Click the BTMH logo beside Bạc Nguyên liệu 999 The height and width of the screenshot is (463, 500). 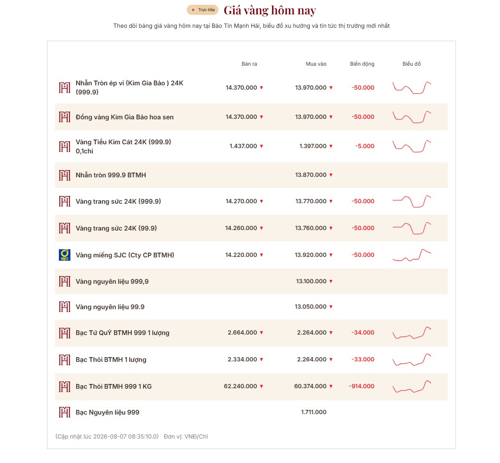pos(64,412)
